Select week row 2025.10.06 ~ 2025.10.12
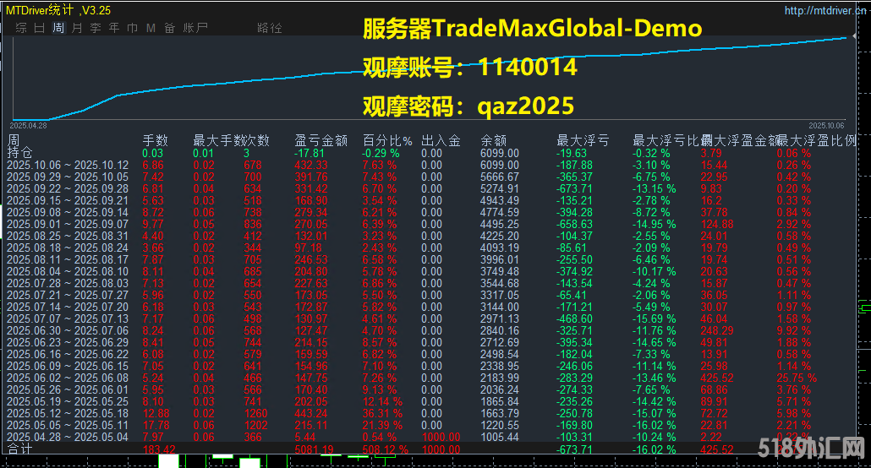The height and width of the screenshot is (468, 871). [x=68, y=165]
